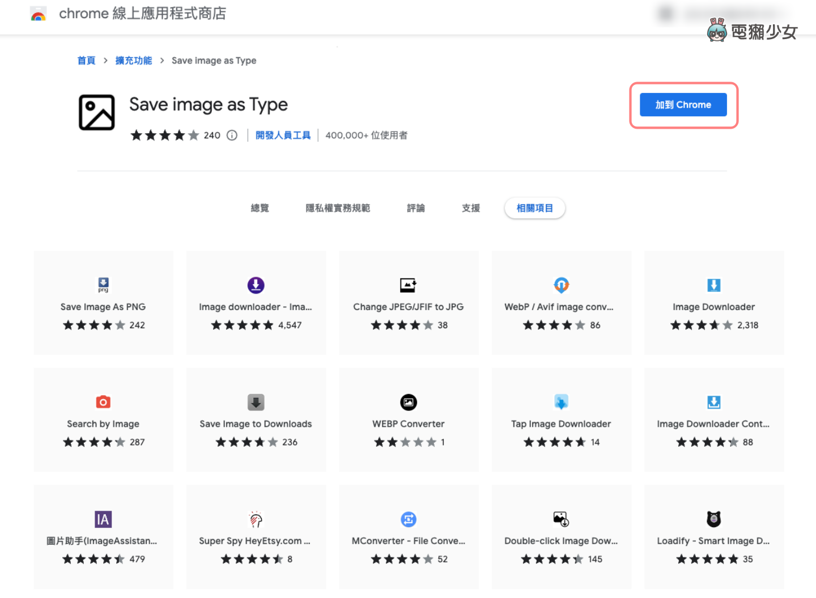Click the WebP / Avif image converter icon
This screenshot has width=816, height=598.
[561, 285]
